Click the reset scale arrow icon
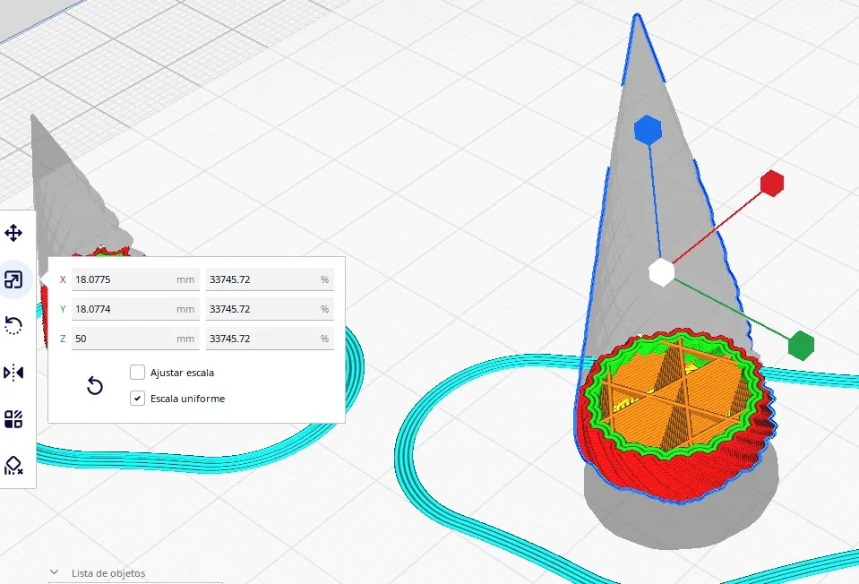 tap(95, 385)
